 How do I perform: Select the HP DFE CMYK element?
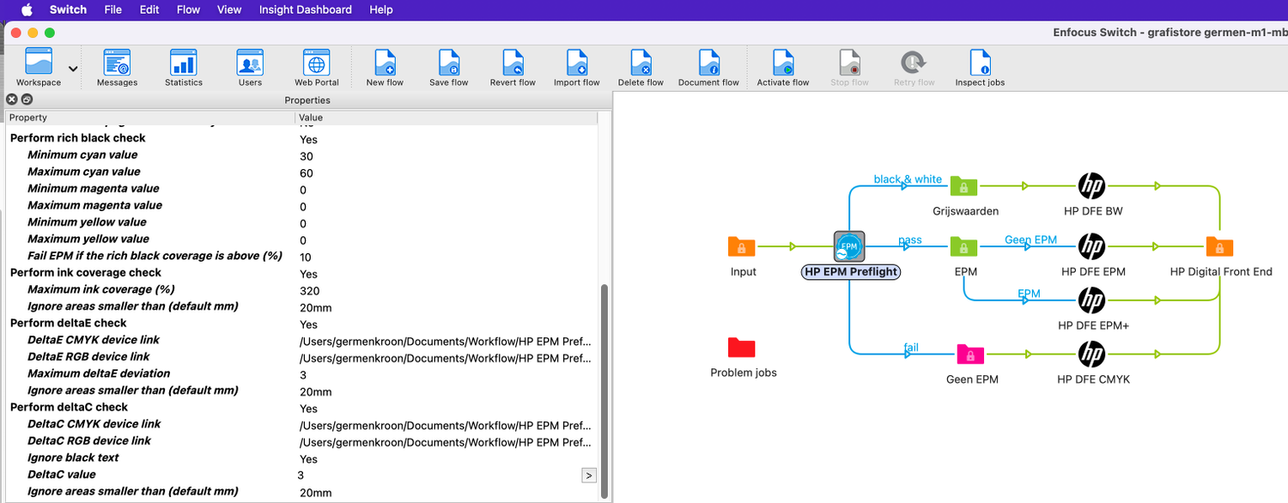click(x=1091, y=354)
